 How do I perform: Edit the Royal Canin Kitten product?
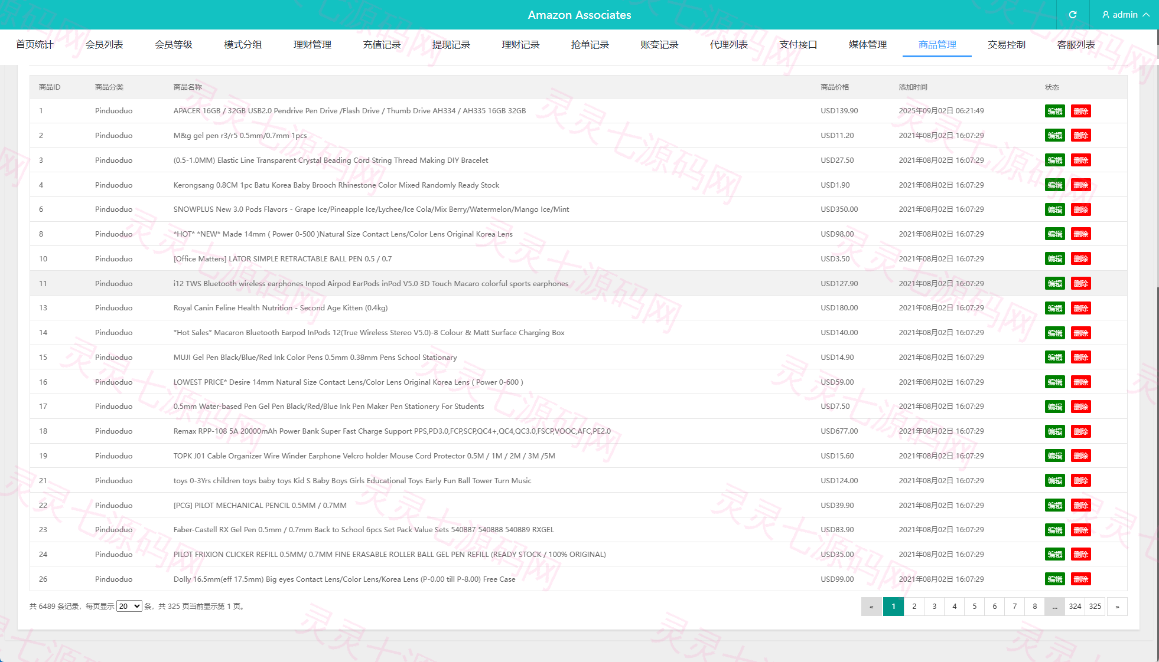(1055, 308)
